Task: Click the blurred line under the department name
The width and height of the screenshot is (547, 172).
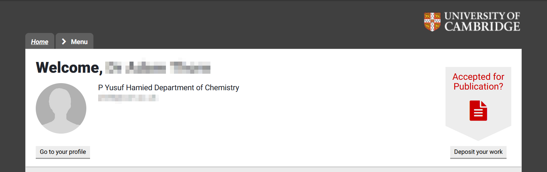Action: pyautogui.click(x=128, y=98)
